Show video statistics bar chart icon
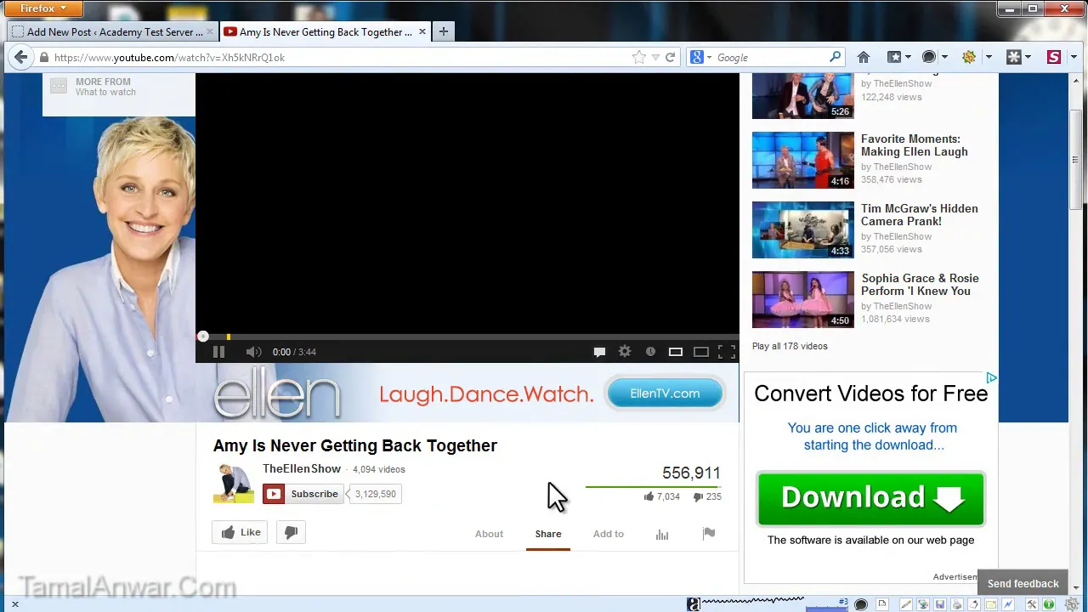 click(x=662, y=534)
